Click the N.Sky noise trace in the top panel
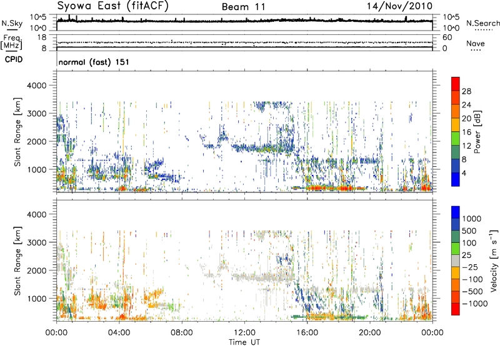Image resolution: width=500 pixels, height=346 pixels. pos(244,21)
